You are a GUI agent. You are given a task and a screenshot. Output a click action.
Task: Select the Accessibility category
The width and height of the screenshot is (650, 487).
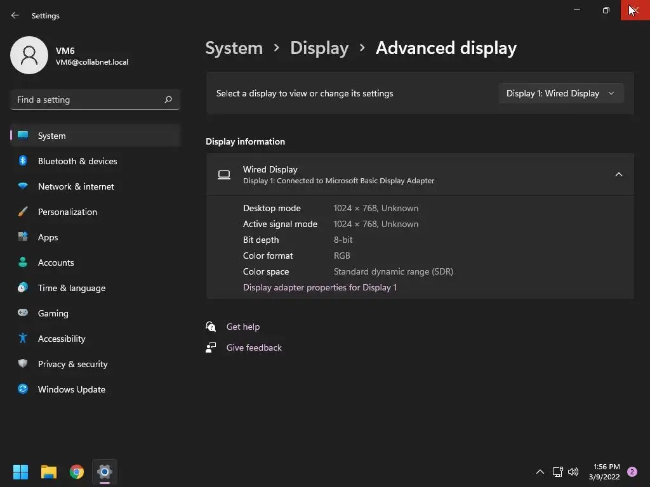(x=95, y=339)
